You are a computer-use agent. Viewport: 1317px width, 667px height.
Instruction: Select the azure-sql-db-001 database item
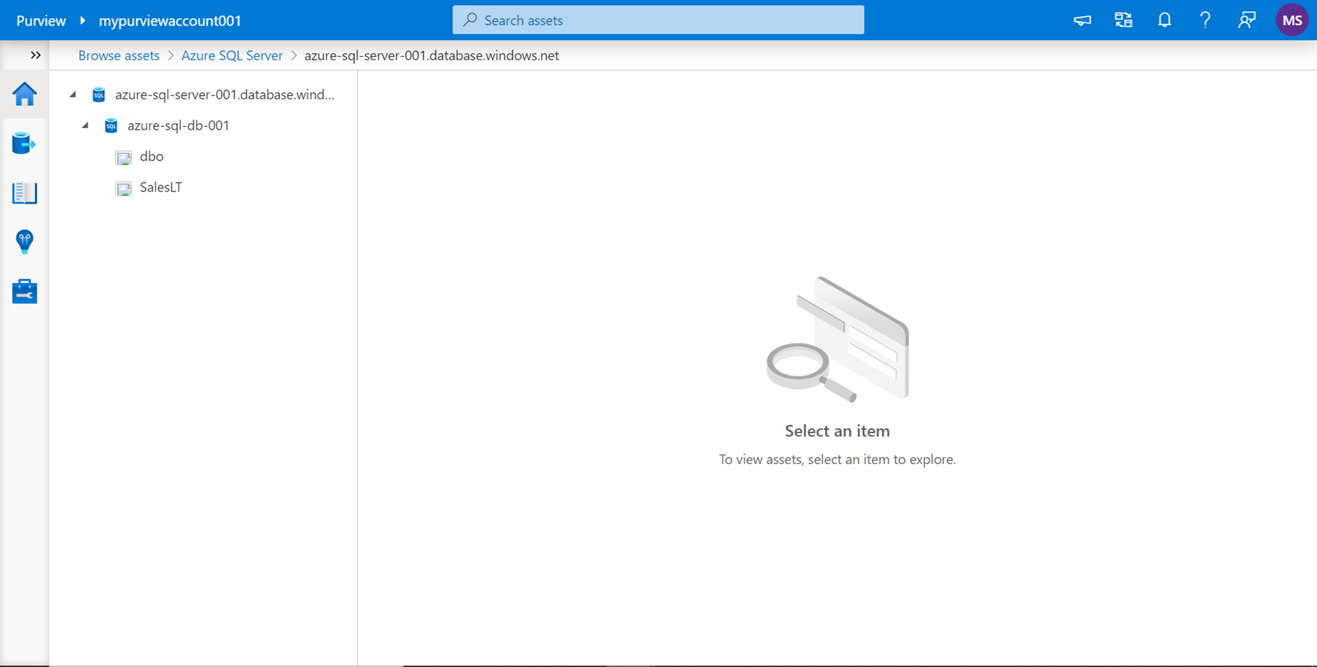[178, 126]
